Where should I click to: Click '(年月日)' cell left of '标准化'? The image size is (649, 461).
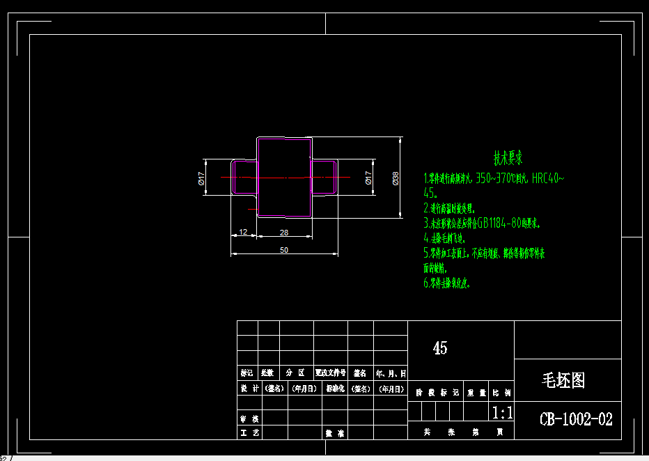304,389
